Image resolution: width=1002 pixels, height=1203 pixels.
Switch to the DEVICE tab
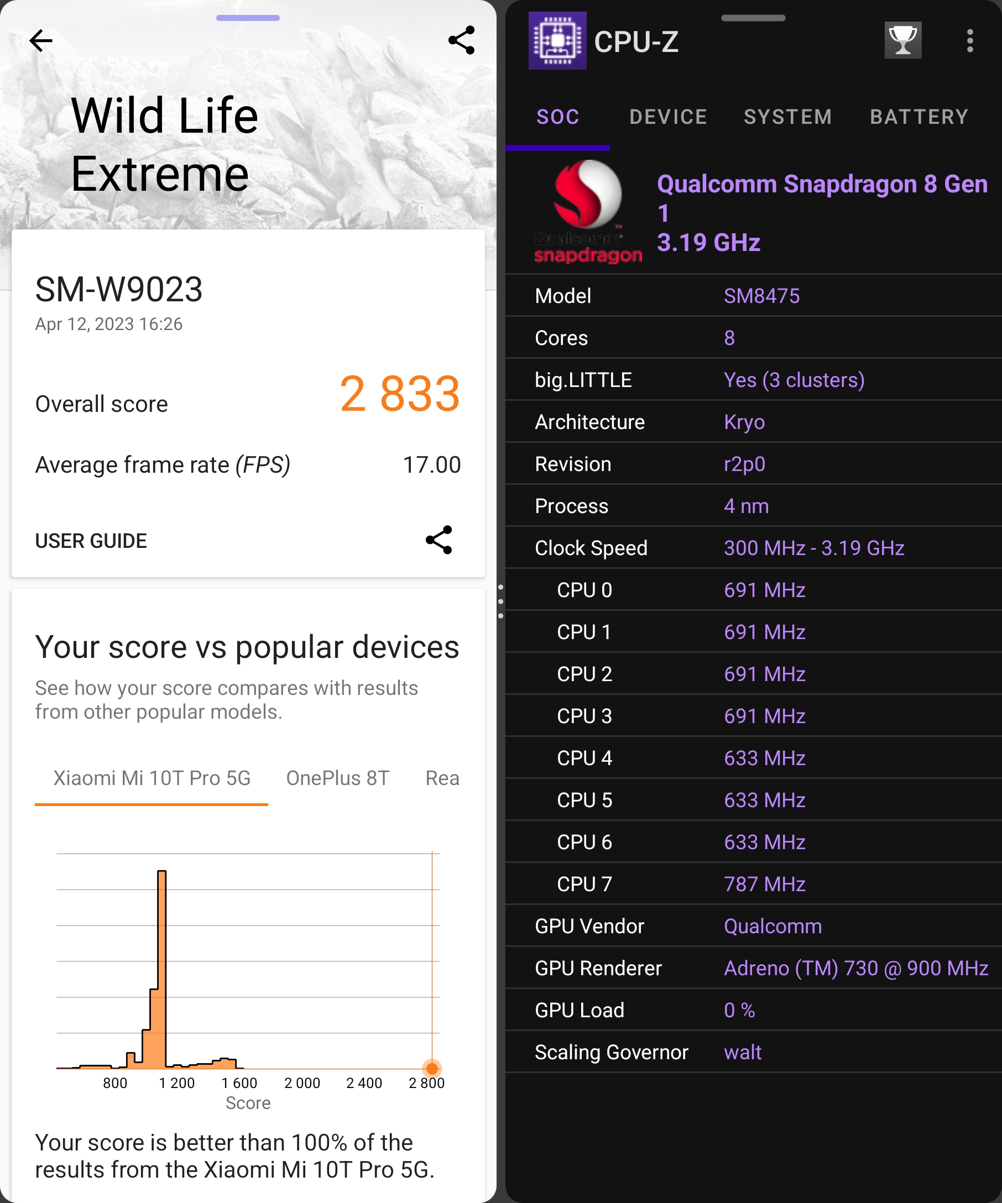[x=668, y=117]
